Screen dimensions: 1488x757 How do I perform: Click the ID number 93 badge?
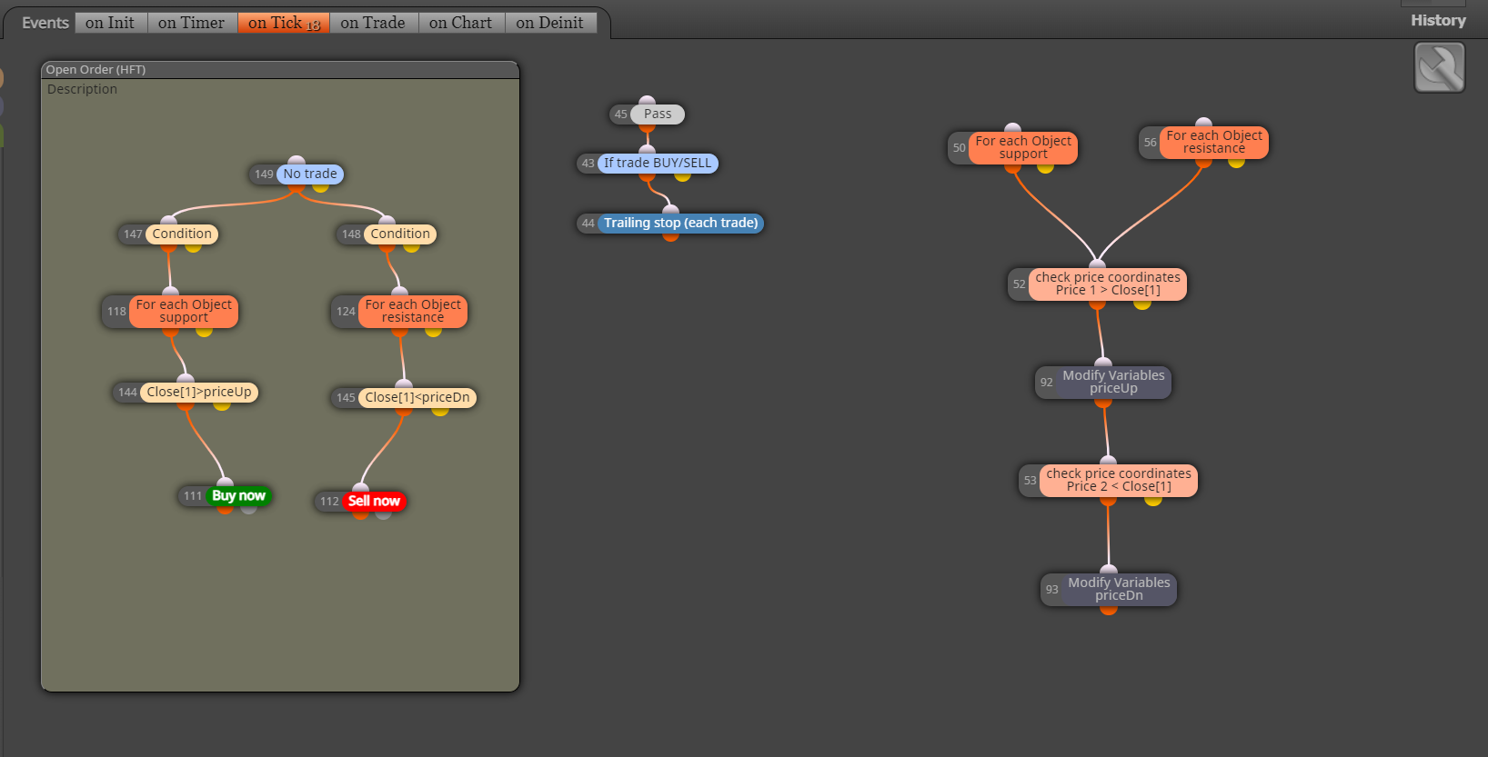coord(1051,589)
